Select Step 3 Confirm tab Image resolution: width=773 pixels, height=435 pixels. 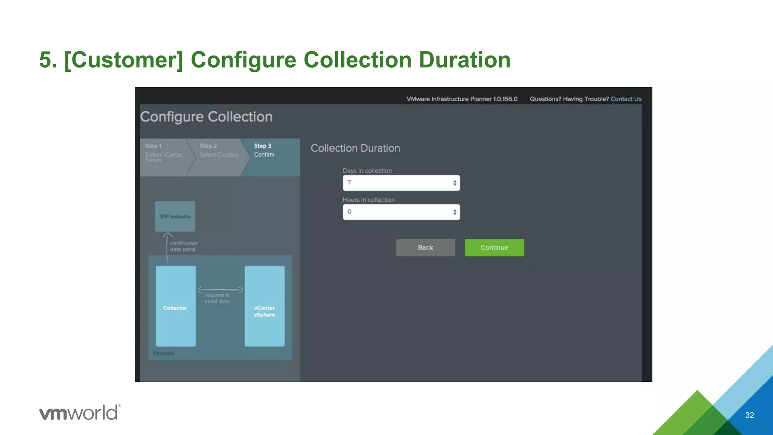tap(270, 157)
